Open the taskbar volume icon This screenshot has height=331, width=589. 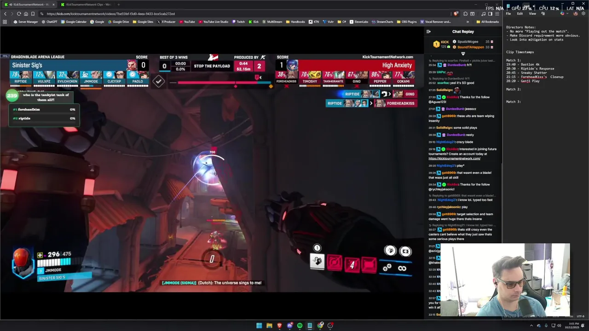pos(559,325)
